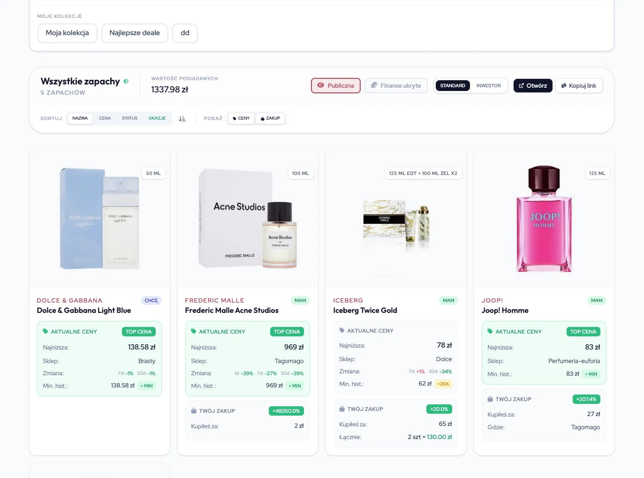Toggle CENY display filter
The image size is (644, 478).
pos(241,118)
